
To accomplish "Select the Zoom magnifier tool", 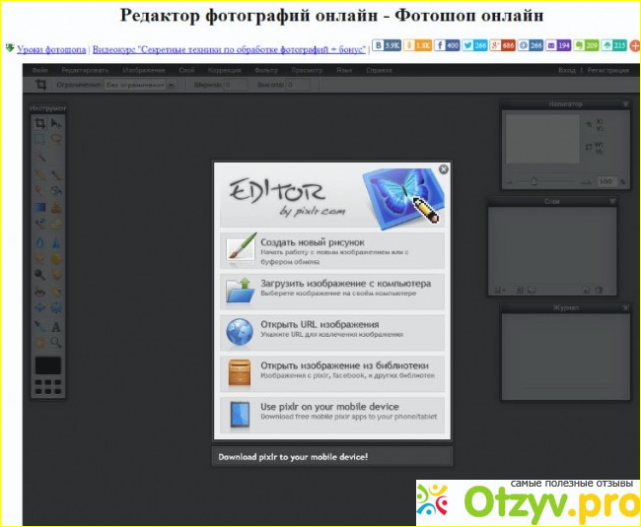I will 56,343.
